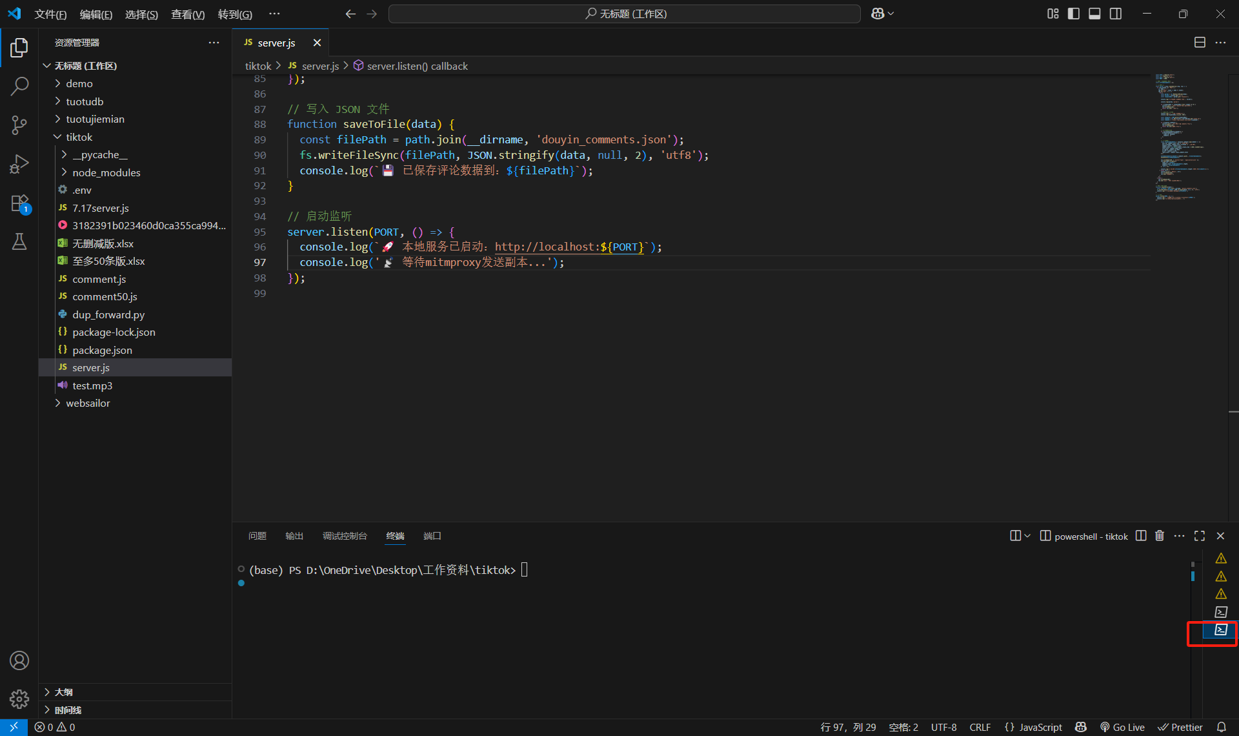Screen dimensions: 1239x736
Task: Open the 编辑(E) menu
Action: pos(96,14)
